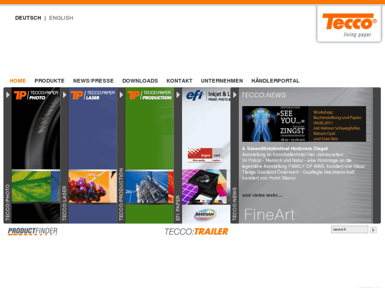Open the See You Zingst festival banner
Screen dimensions: 385x288
(x=304, y=124)
